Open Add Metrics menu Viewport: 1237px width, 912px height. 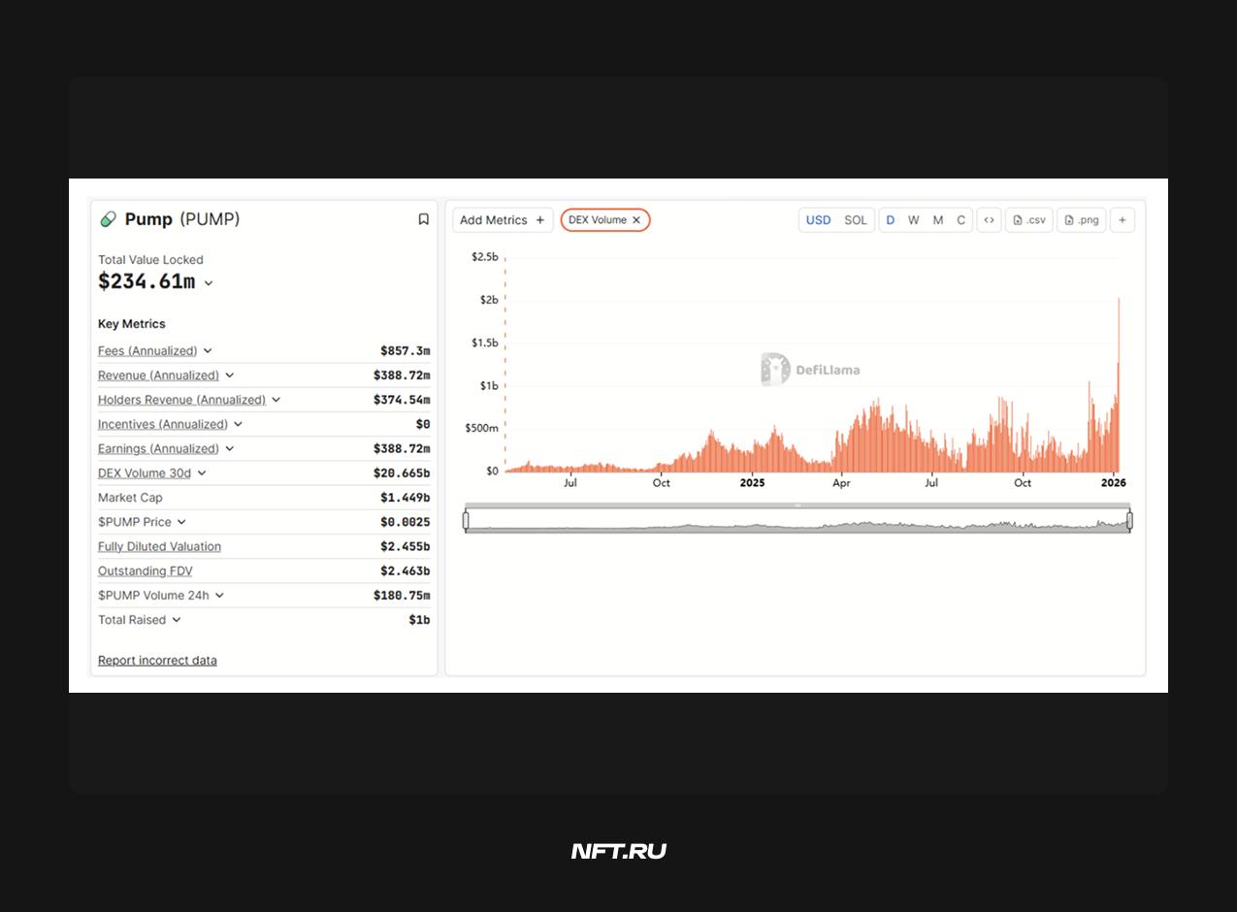click(x=503, y=220)
